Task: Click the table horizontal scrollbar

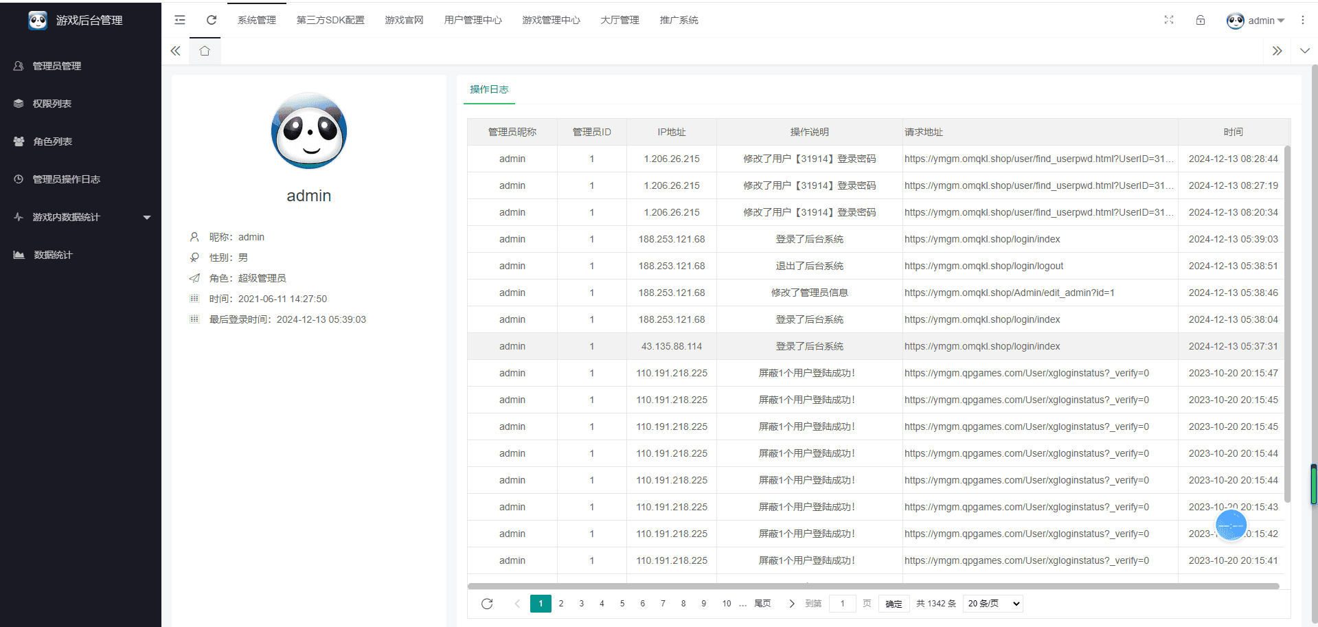Action: coord(873,586)
